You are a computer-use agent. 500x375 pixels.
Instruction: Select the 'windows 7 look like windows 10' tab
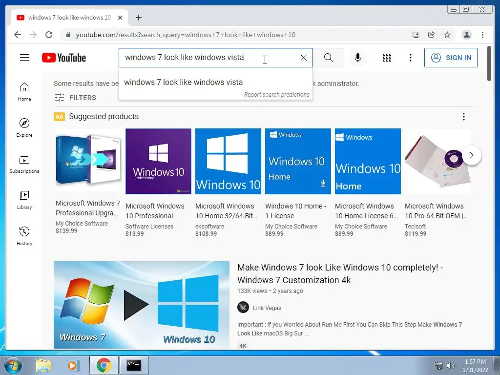69,18
